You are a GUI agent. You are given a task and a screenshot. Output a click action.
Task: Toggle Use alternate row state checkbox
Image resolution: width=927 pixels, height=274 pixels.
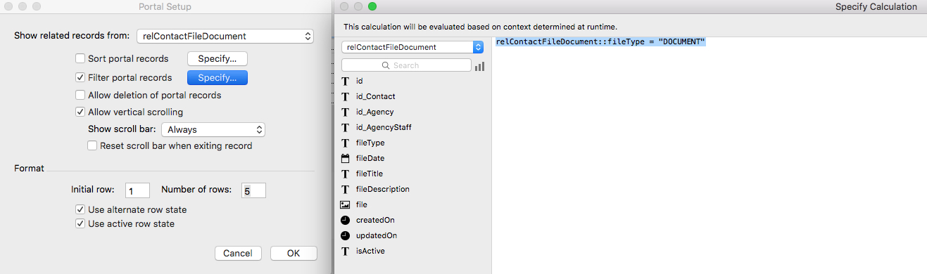pyautogui.click(x=80, y=209)
